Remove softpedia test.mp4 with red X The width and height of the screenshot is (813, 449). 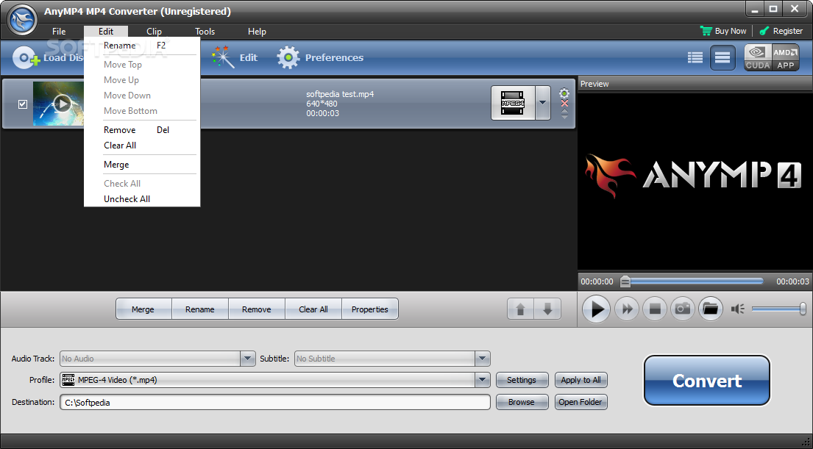click(x=564, y=104)
